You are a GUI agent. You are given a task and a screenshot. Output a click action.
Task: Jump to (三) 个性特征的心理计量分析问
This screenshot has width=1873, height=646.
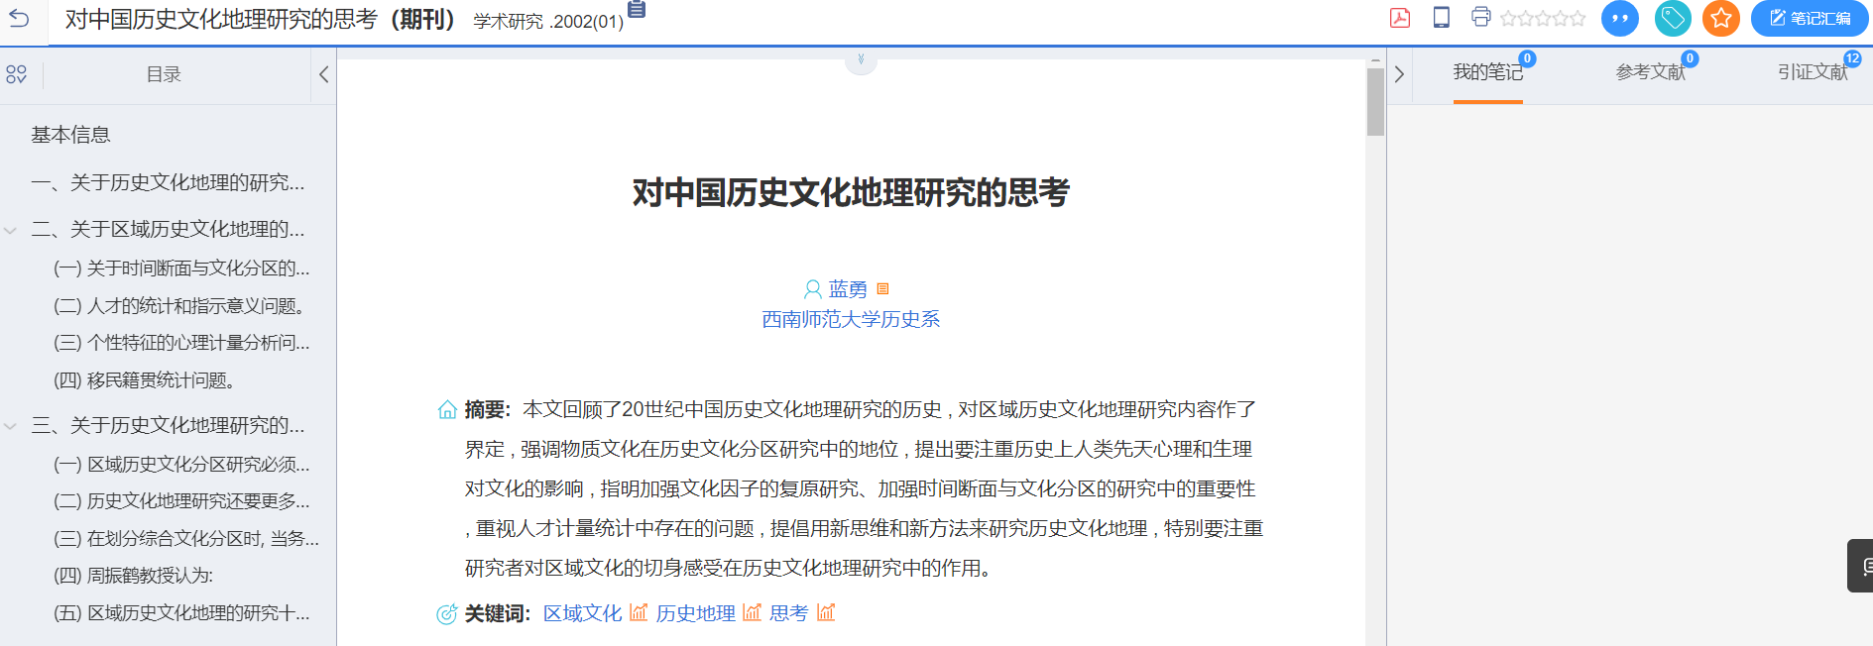(181, 343)
